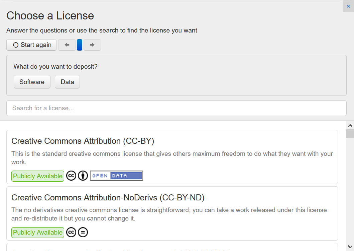Click the CC icon under CC-BY license
The image size is (354, 251).
(71, 176)
